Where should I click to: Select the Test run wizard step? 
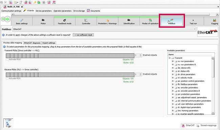[193, 21]
